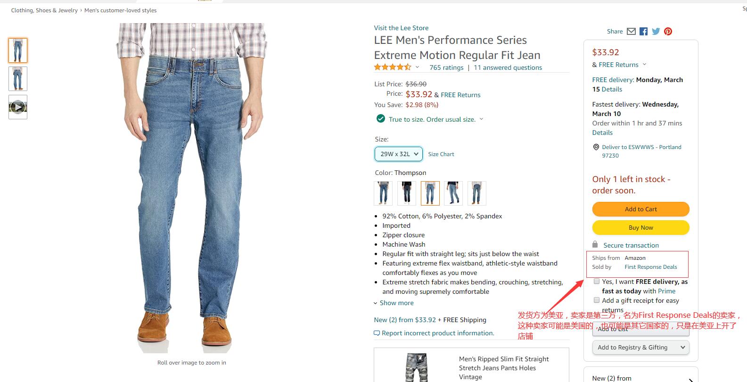Click the report incorrect info speech-bubble icon

(377, 333)
